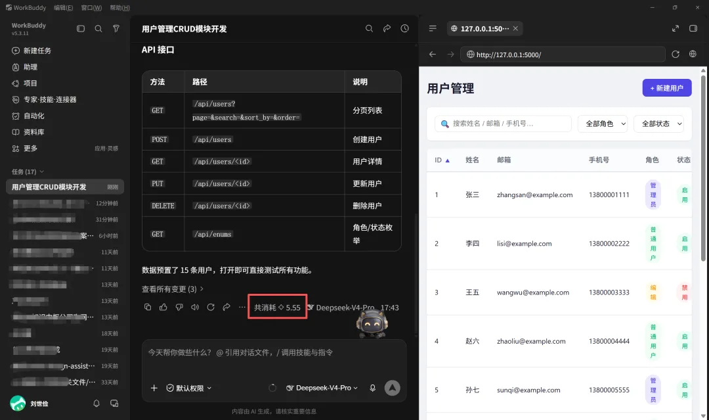Screen dimensions: 709x420
Task: Regenerate the assistant's reply
Action: coord(211,308)
